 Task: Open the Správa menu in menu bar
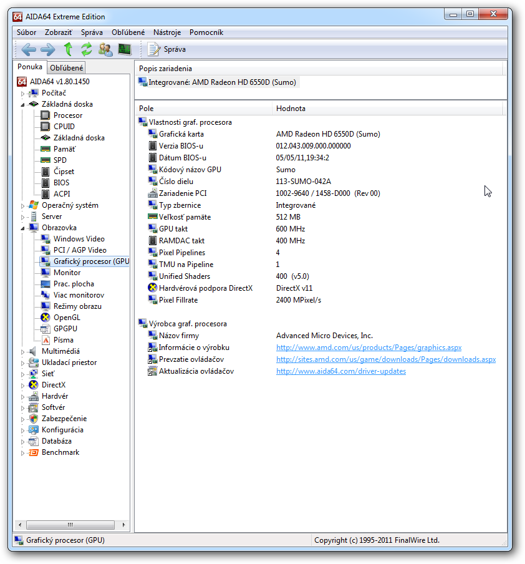pos(92,32)
